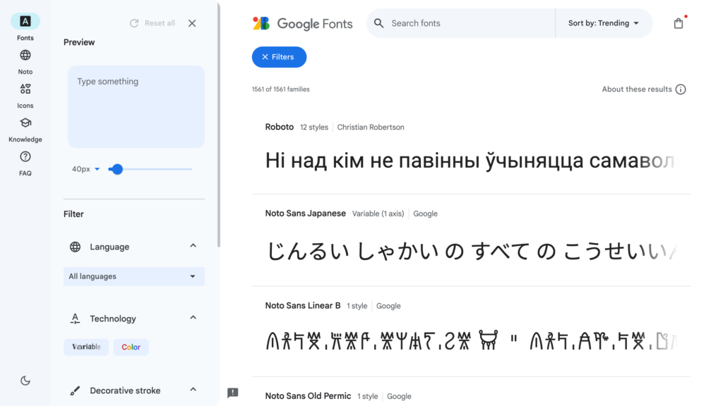Collapse the Language filter section
The width and height of the screenshot is (723, 406).
pyautogui.click(x=193, y=247)
